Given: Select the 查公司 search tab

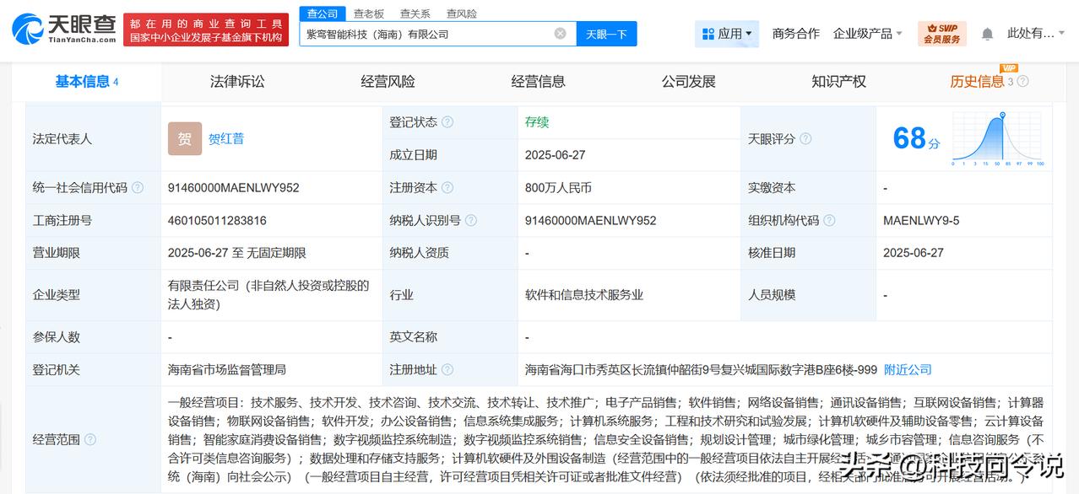Looking at the screenshot, I should [x=322, y=13].
